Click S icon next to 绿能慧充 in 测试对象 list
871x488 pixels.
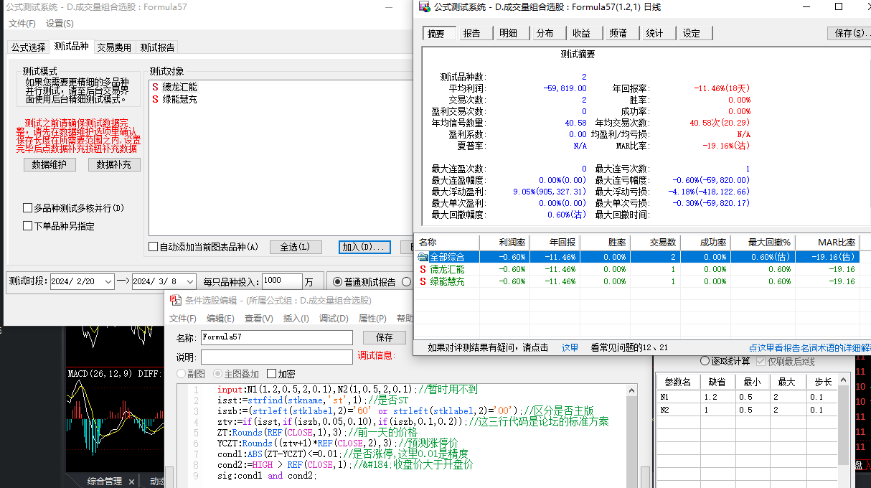coord(156,99)
